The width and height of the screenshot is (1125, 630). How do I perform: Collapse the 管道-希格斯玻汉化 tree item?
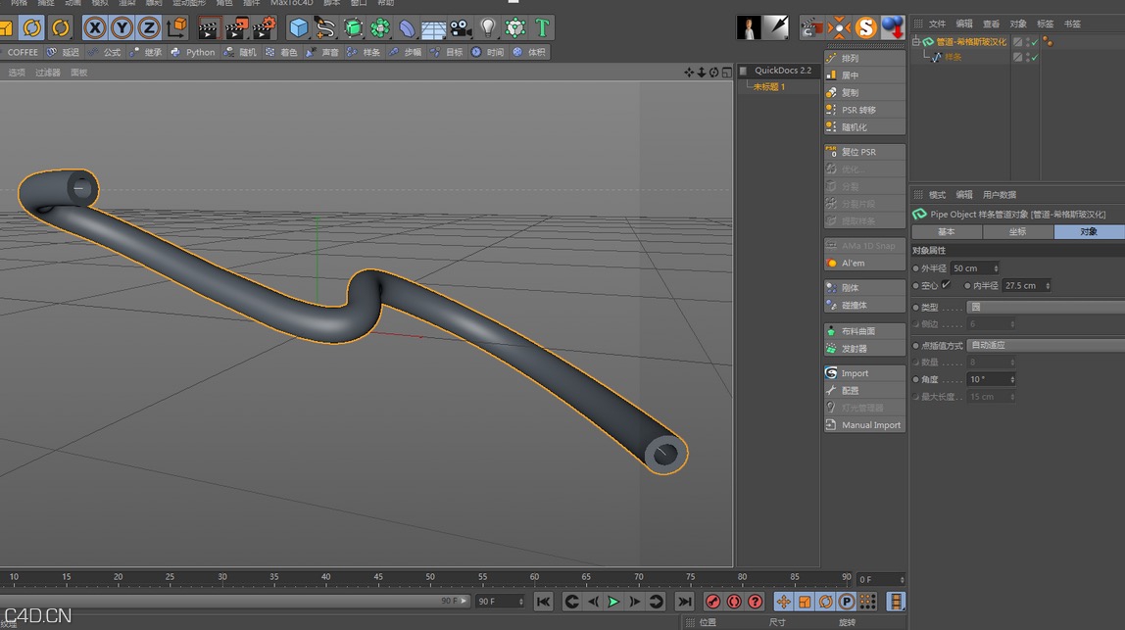point(917,40)
